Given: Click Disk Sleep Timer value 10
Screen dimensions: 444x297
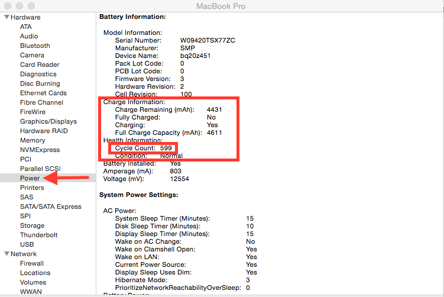Looking at the screenshot, I should [249, 226].
